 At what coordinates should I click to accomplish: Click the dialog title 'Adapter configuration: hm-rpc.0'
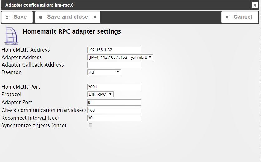coord(39,5)
